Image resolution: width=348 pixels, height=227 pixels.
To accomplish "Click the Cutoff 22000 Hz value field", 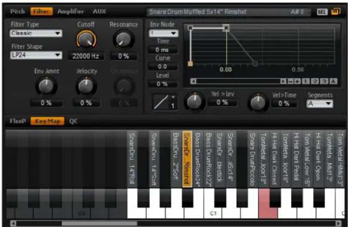I will pyautogui.click(x=86, y=56).
